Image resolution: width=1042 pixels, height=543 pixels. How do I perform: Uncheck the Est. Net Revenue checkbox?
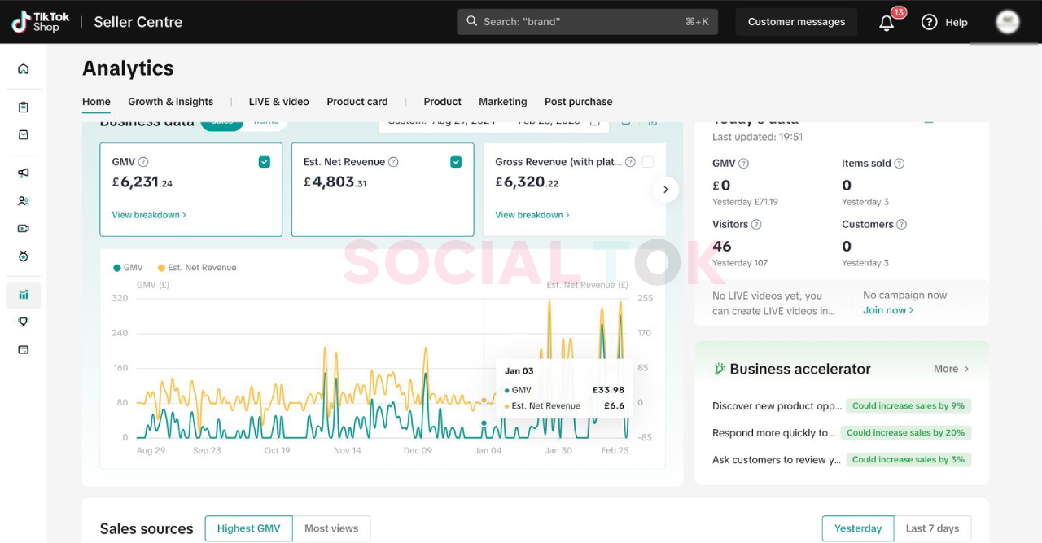(456, 162)
